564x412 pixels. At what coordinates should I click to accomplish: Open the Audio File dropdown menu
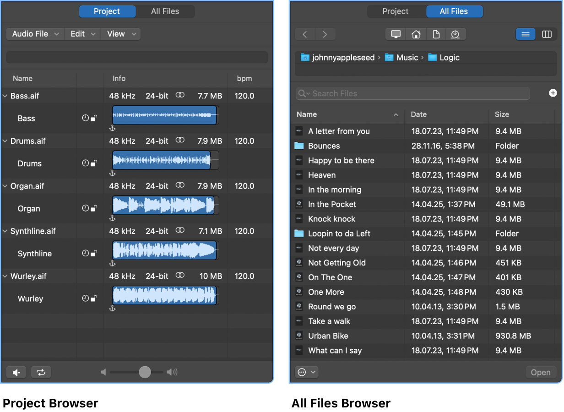pyautogui.click(x=34, y=33)
